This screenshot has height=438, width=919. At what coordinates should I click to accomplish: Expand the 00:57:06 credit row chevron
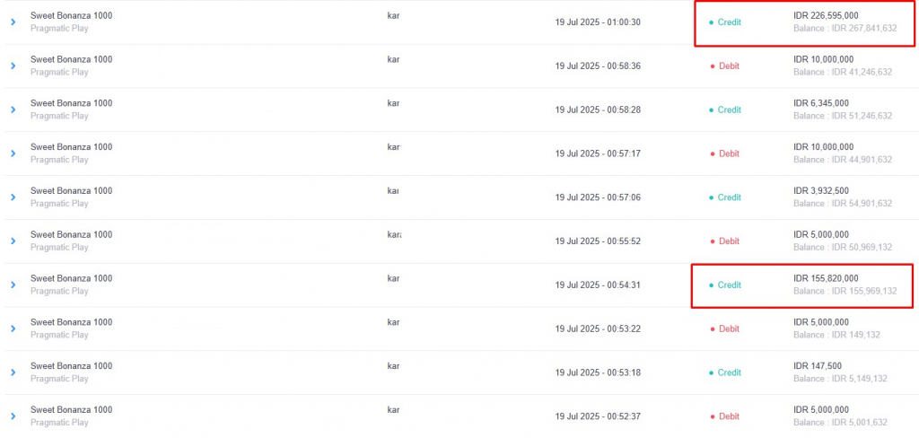pos(13,197)
